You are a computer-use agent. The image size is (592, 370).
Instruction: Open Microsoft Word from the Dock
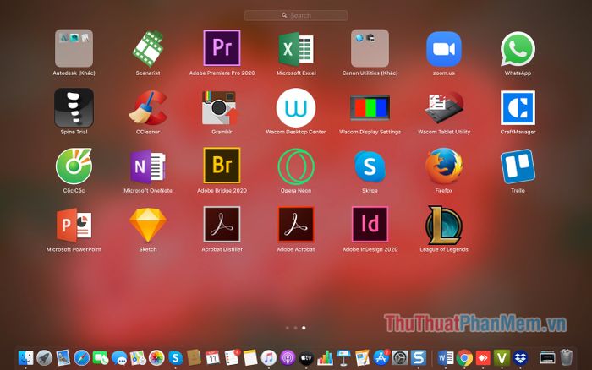point(446,357)
